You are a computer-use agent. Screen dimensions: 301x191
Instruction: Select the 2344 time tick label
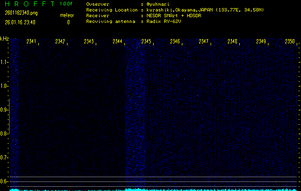point(118,42)
